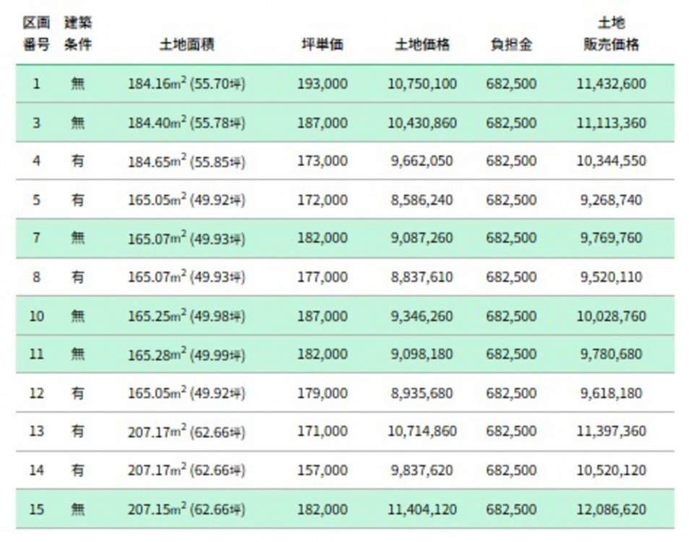Click the 負担金 column header
689x542 pixels.
(x=511, y=45)
